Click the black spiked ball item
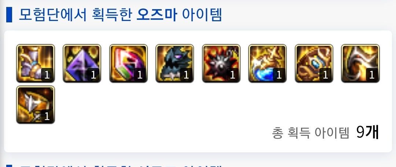The height and width of the screenshot is (167, 396). point(221,63)
